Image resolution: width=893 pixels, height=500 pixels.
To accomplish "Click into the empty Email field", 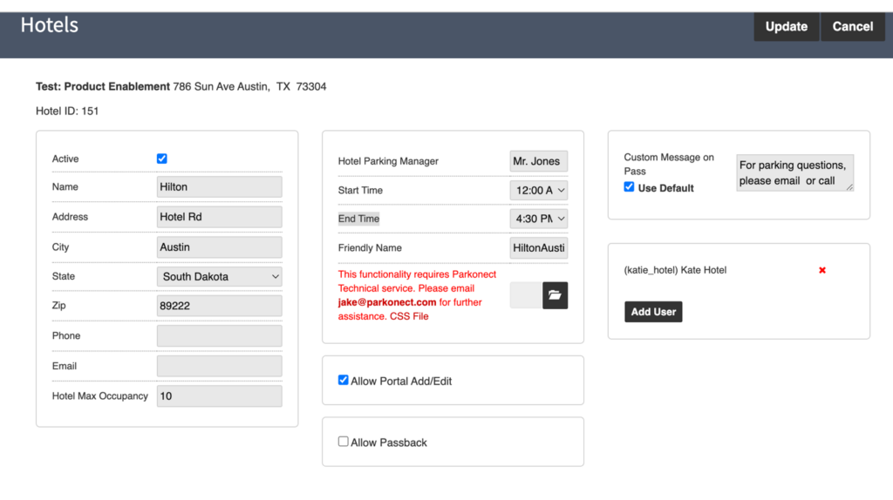I will tap(220, 366).
